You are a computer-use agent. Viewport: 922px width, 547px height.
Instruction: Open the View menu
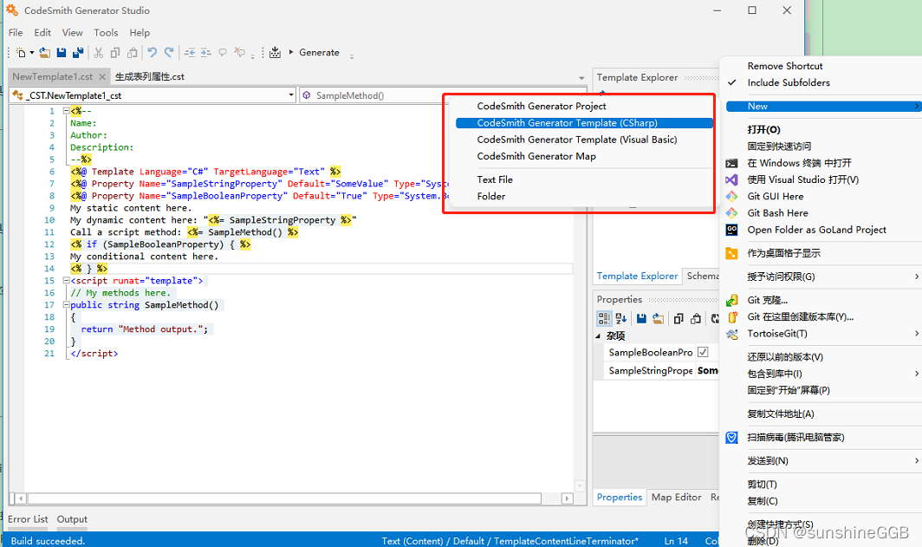pos(72,32)
